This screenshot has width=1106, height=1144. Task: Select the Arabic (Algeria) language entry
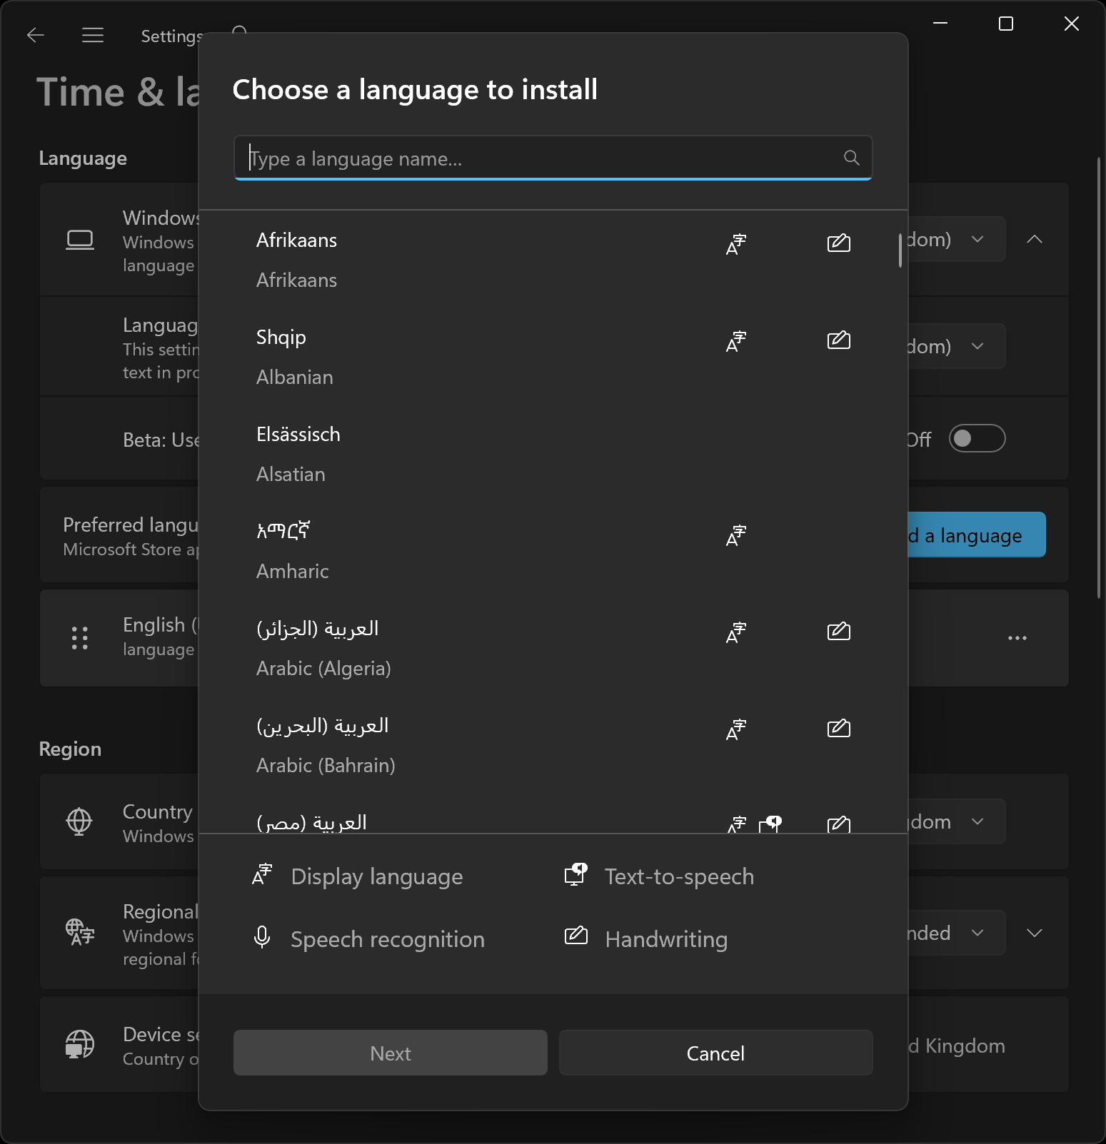point(553,648)
